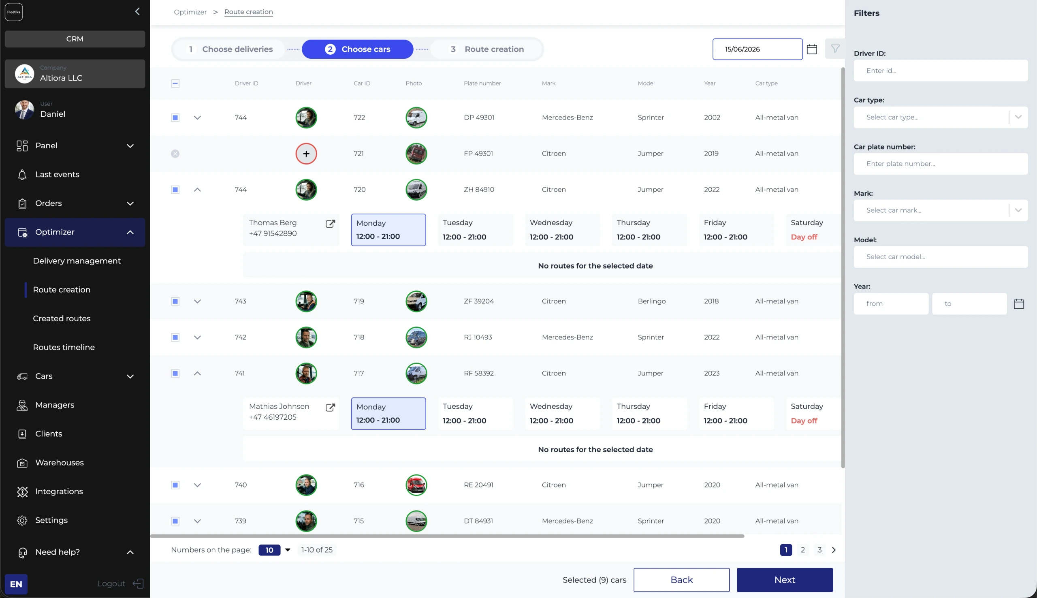Click the CRM button
The image size is (1037, 598).
point(75,39)
